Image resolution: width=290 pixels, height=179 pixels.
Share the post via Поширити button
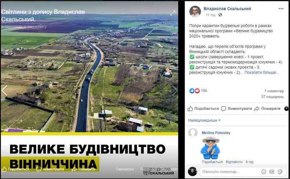[x=268, y=109]
